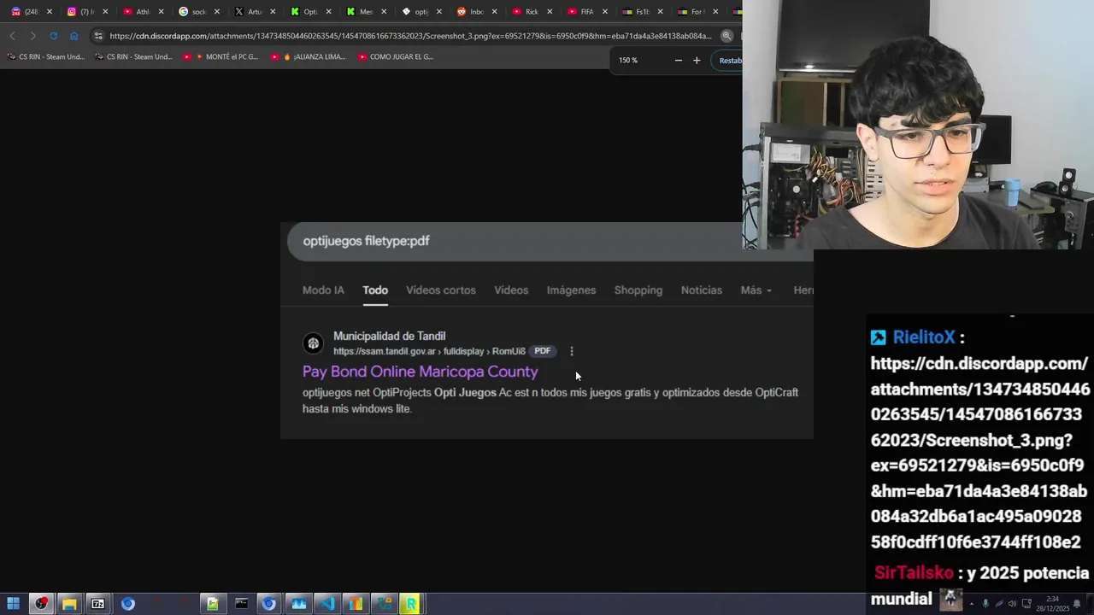Increase zoom with the plus button
The image size is (1094, 615).
point(697,60)
